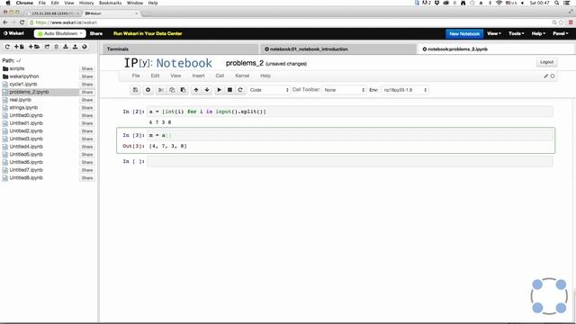Open the notebook File menu
Image resolution: width=576 pixels, height=324 pixels.
coord(136,76)
